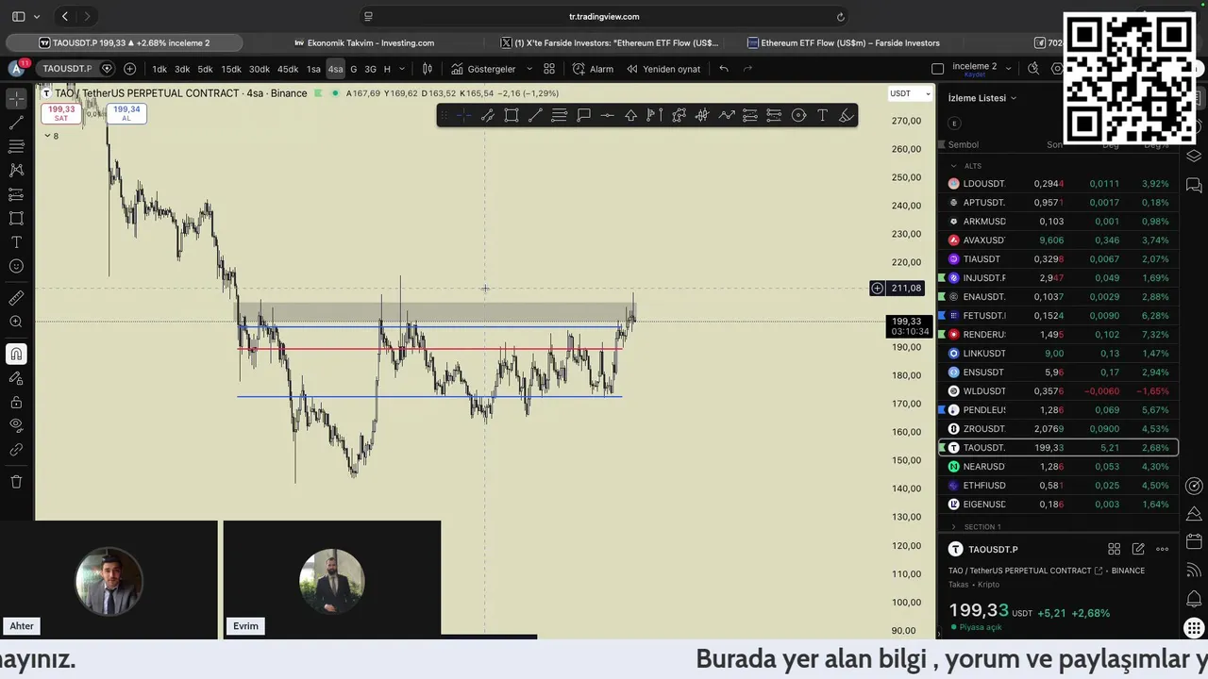The height and width of the screenshot is (679, 1208).
Task: Open the Fibonacci tools in left toolbar
Action: click(x=16, y=146)
